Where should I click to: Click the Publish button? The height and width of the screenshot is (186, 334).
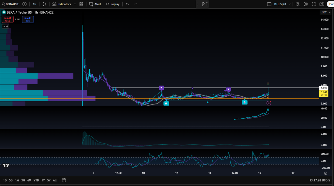click(331, 4)
